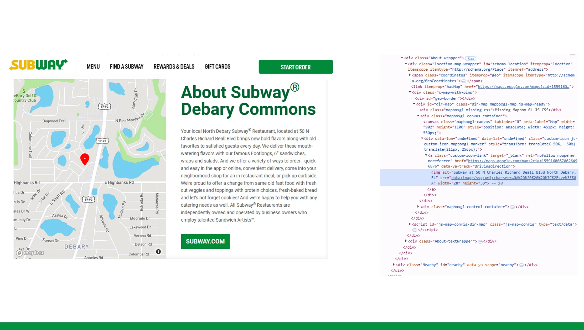Open the map information (i) icon
584x330 pixels.
click(158, 252)
